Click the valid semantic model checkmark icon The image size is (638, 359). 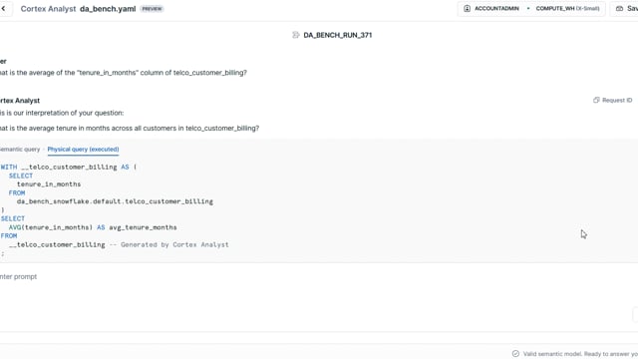[x=515, y=354]
